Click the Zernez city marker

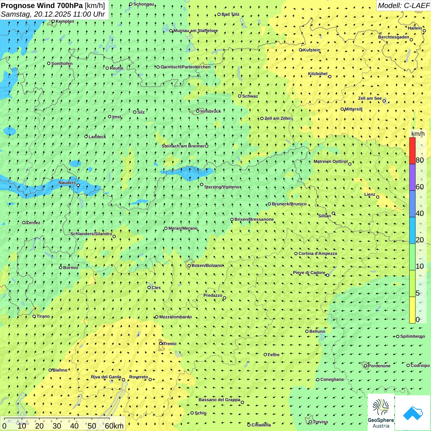(24, 222)
